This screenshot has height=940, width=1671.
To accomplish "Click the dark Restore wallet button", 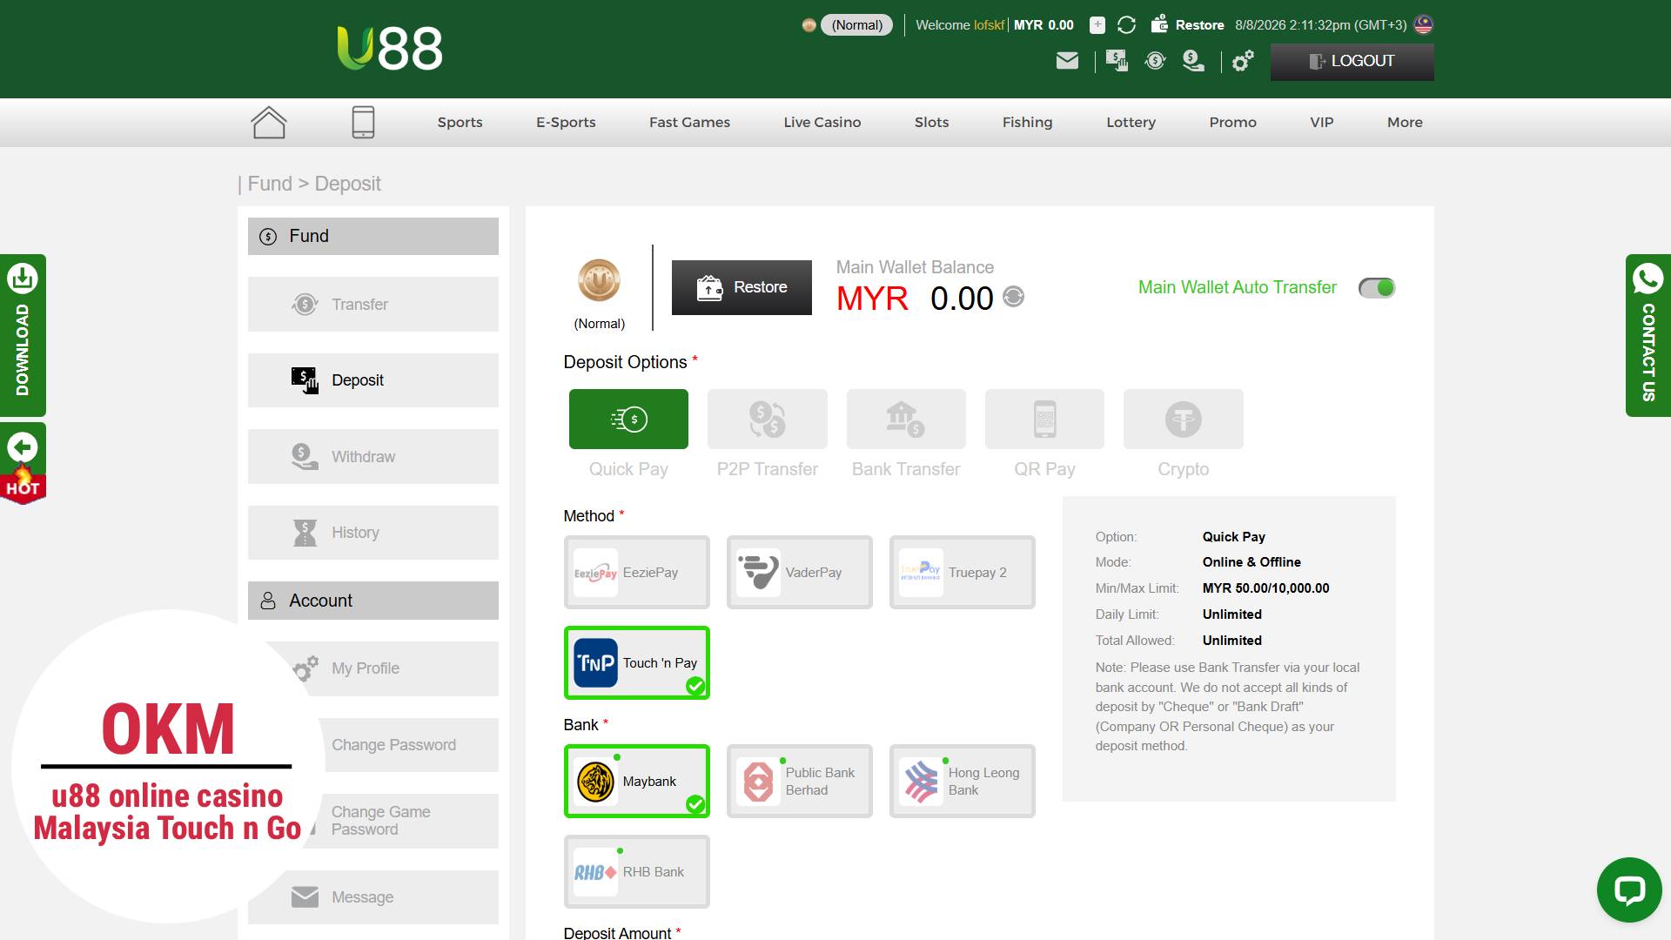I will click(742, 287).
